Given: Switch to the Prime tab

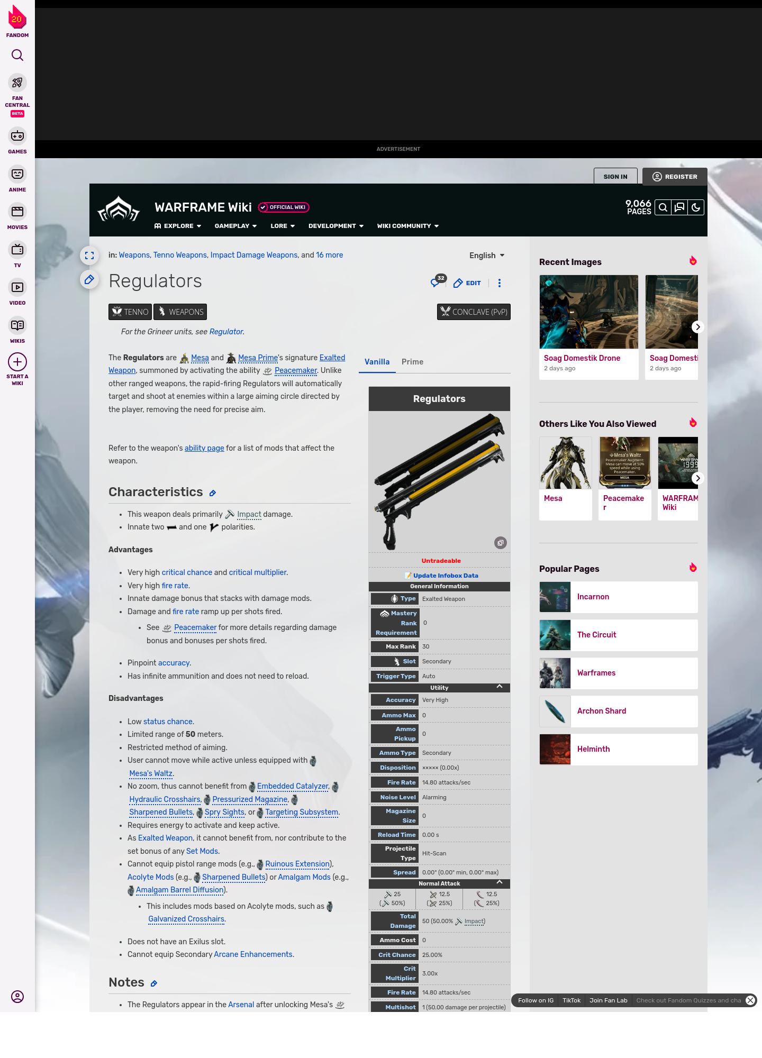Looking at the screenshot, I should [x=412, y=362].
